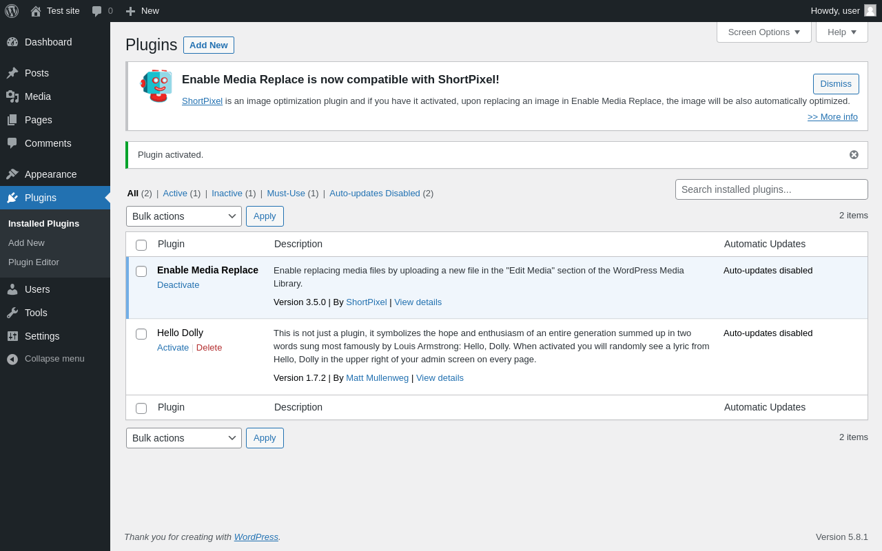Click the Dashboard gauge icon
Viewport: 882px width, 551px height.
(12, 42)
